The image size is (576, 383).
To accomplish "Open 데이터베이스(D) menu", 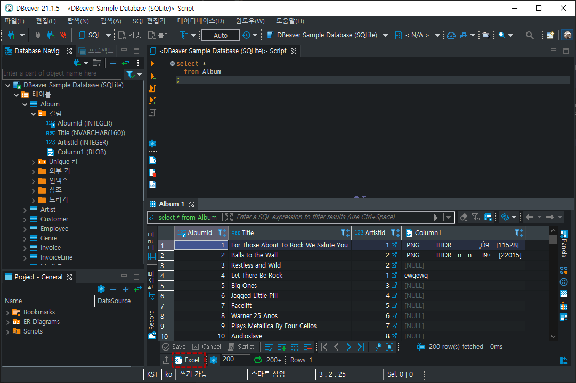I will pyautogui.click(x=200, y=21).
